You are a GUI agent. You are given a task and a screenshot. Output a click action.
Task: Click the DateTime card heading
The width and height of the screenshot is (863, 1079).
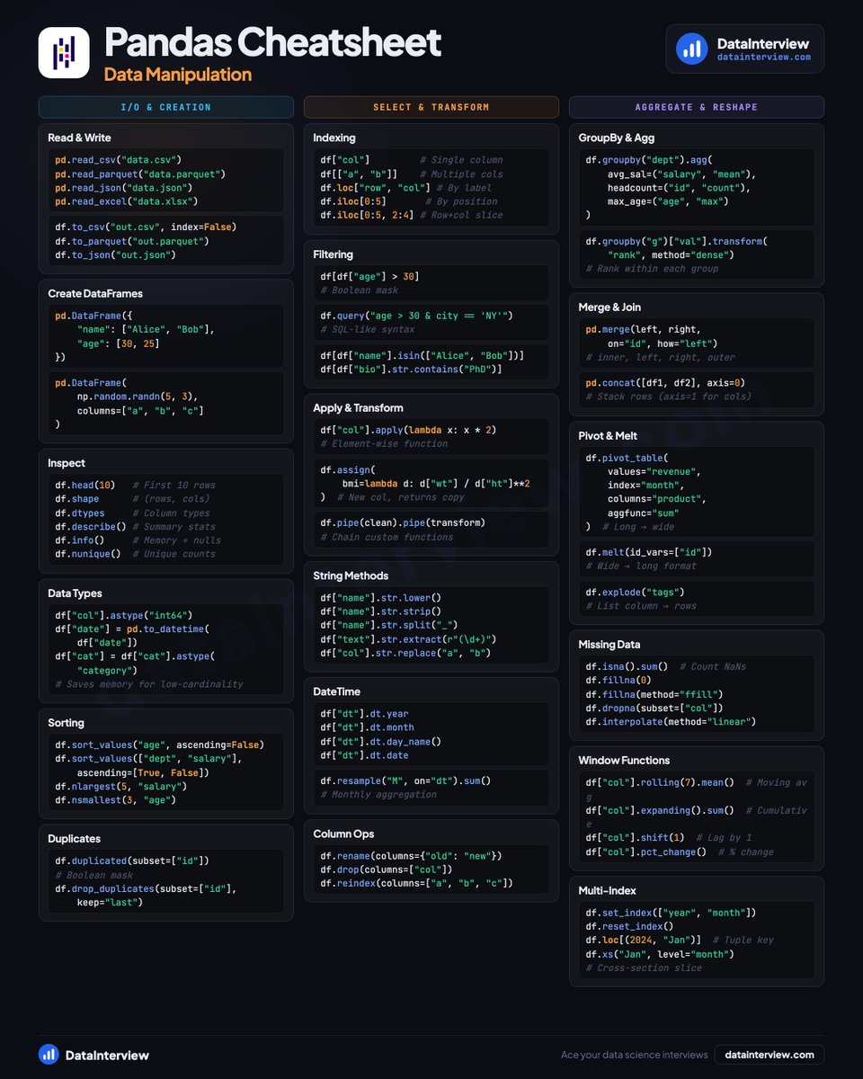336,691
